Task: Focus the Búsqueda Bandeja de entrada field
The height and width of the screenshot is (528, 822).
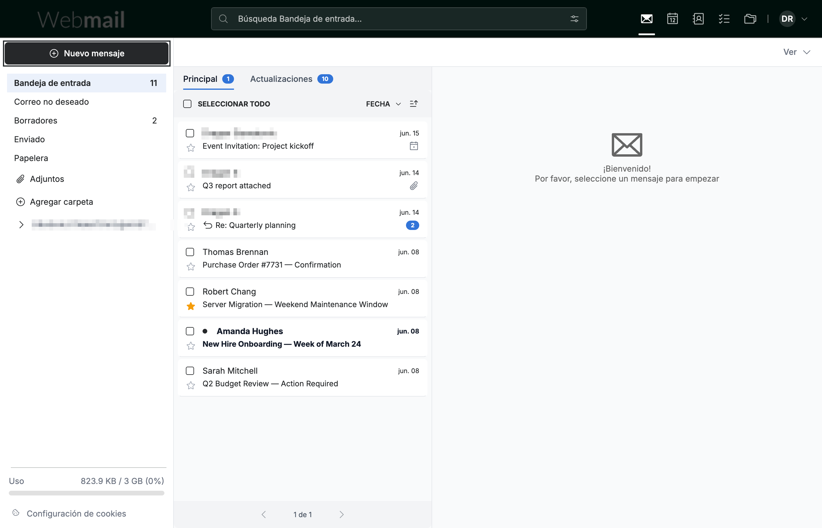Action: click(399, 18)
